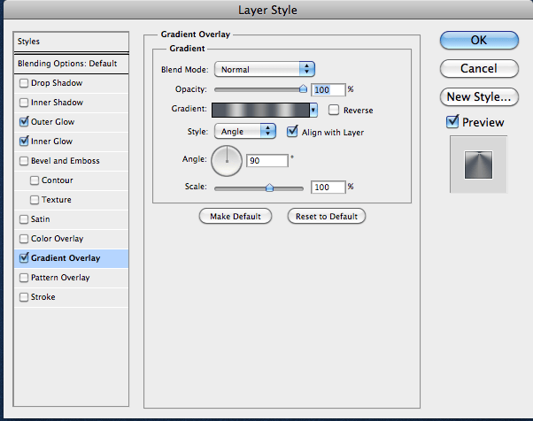Click the Cancel button
The image size is (533, 421).
(479, 69)
